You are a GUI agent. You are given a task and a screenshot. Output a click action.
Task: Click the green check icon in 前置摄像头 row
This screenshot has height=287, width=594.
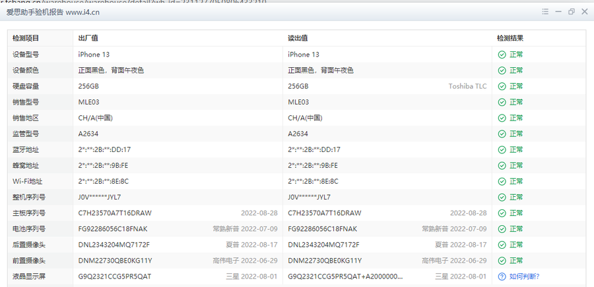502,261
